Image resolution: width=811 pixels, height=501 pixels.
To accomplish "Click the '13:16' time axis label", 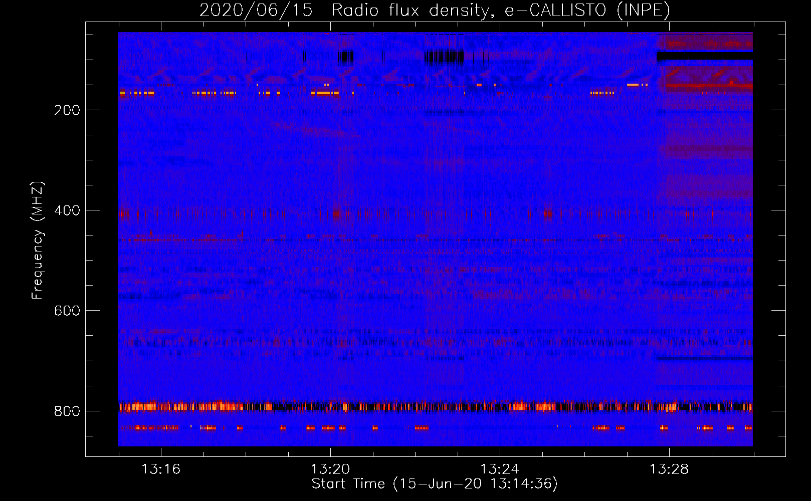I will [x=161, y=469].
